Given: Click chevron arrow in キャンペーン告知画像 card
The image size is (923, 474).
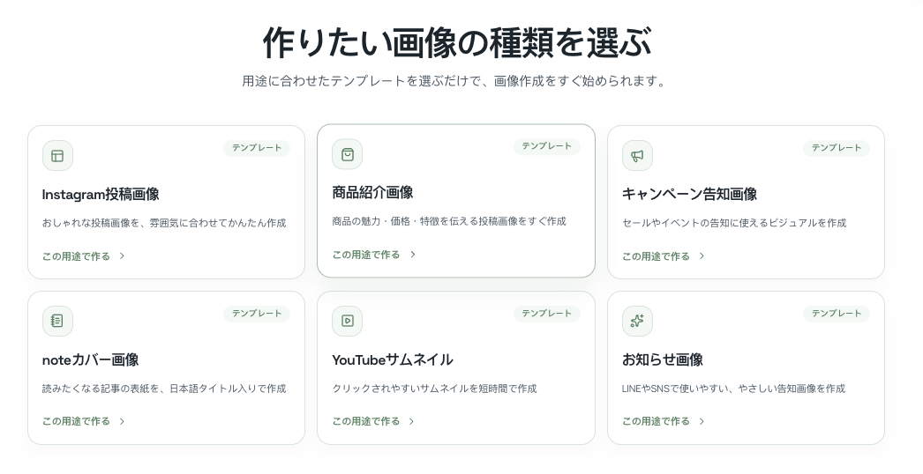Looking at the screenshot, I should point(702,256).
